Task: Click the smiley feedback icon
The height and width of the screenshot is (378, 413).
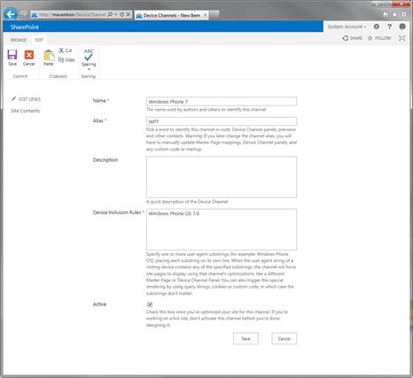Action: pos(402,27)
